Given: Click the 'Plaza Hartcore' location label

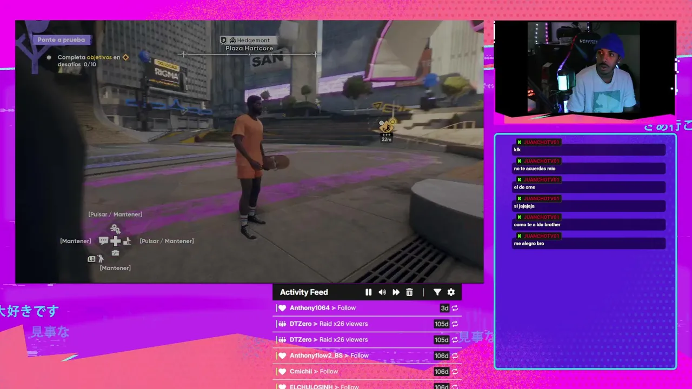Looking at the screenshot, I should click(249, 49).
